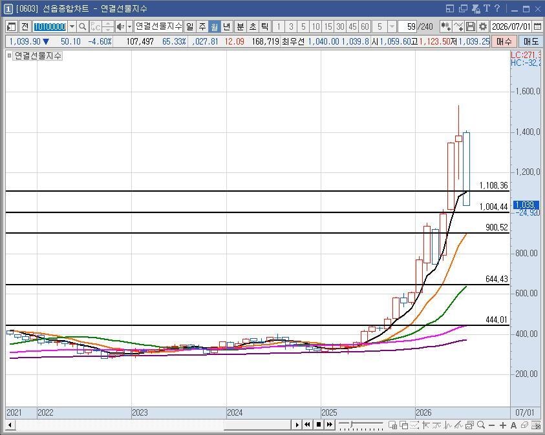Open the dropdown next to speaker icon
Viewport: 545px width, 435px height.
tap(130, 26)
